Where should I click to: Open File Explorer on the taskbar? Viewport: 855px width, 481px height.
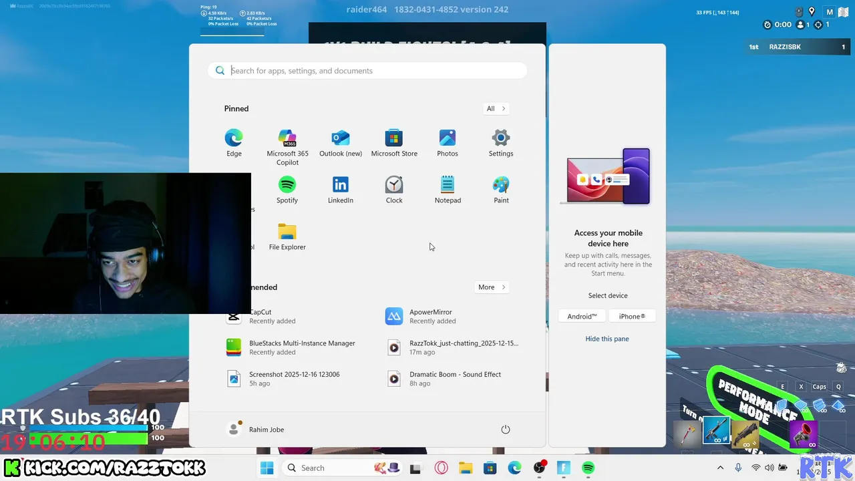[466, 468]
